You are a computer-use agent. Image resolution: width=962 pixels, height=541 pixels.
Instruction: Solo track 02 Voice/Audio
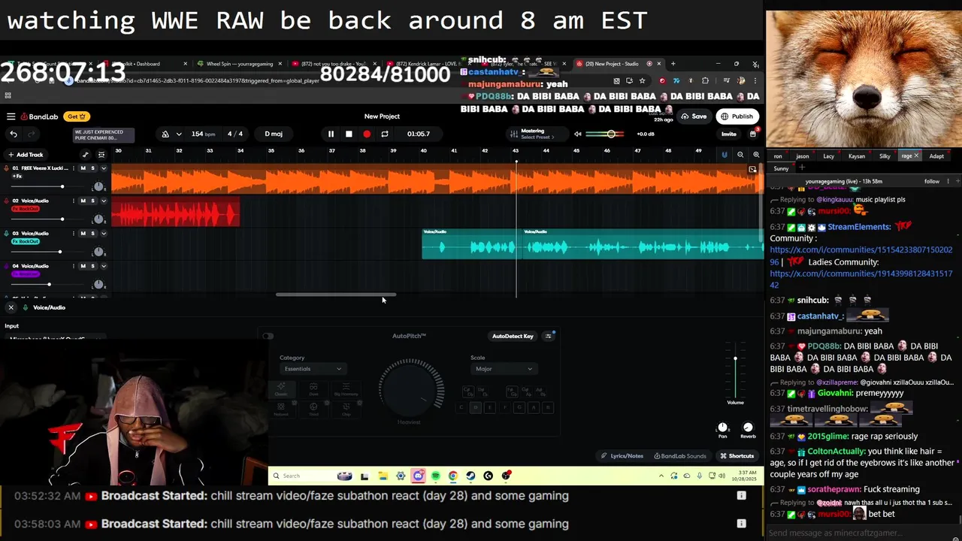92,201
